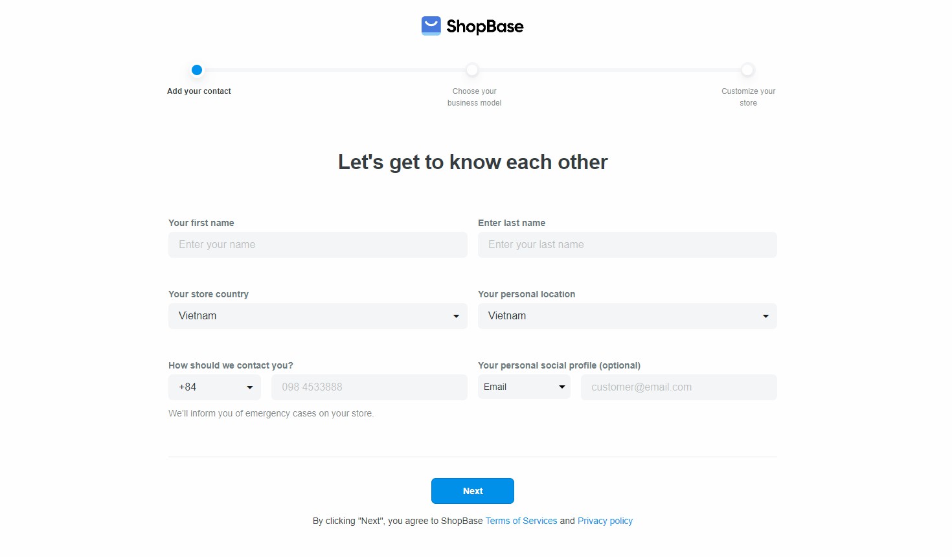This screenshot has height=557, width=952.
Task: Click the 'Choose your business model' step circle
Action: tap(472, 70)
